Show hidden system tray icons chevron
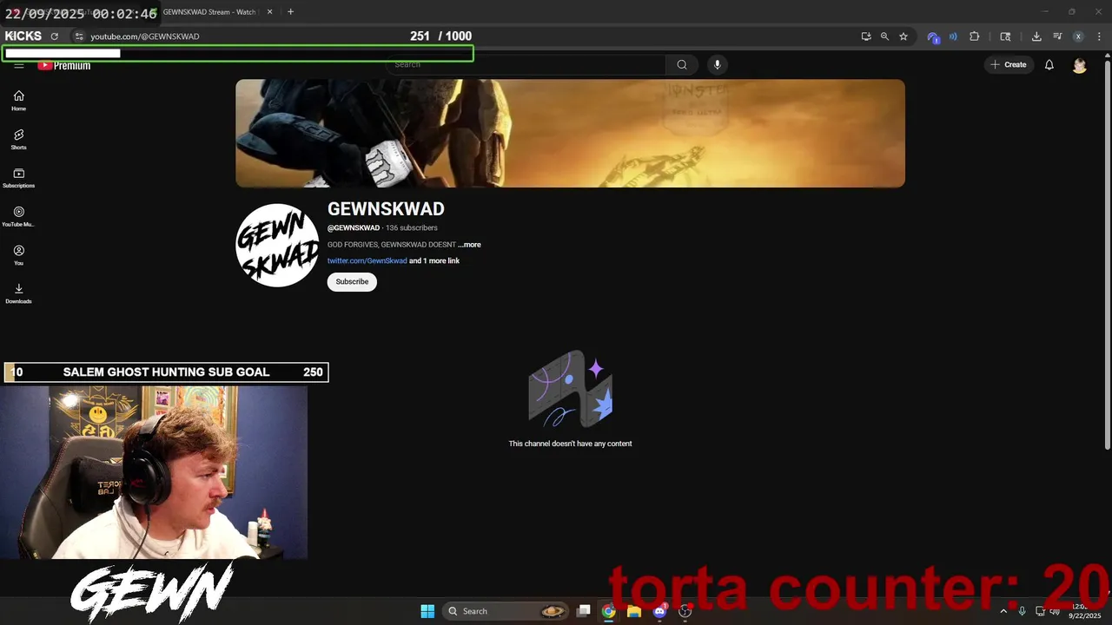 [x=1003, y=611]
